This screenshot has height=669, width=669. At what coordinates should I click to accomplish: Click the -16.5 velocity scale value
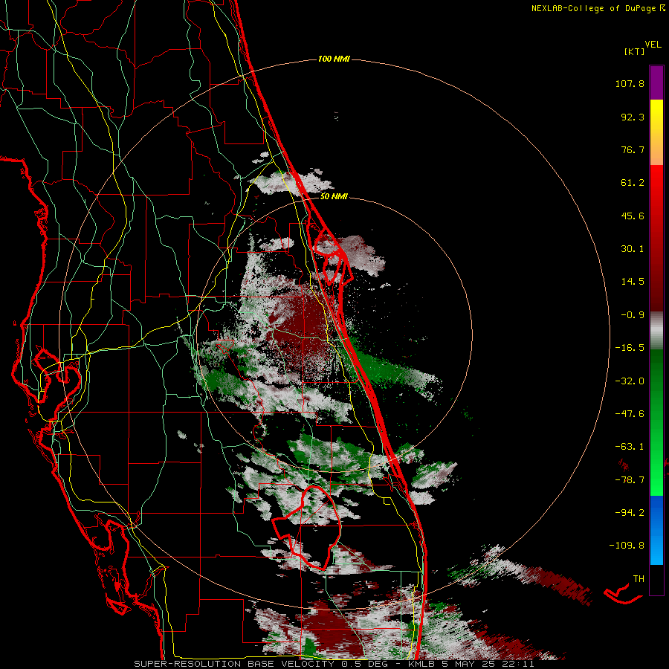click(x=630, y=348)
